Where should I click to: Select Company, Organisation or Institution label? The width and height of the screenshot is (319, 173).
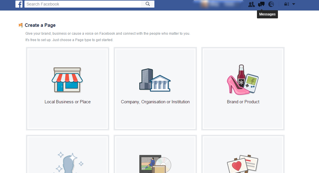(155, 102)
